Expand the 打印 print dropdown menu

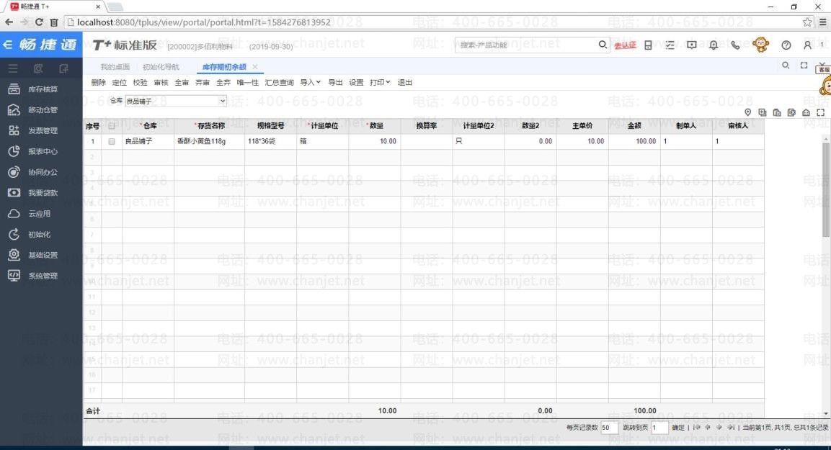380,83
